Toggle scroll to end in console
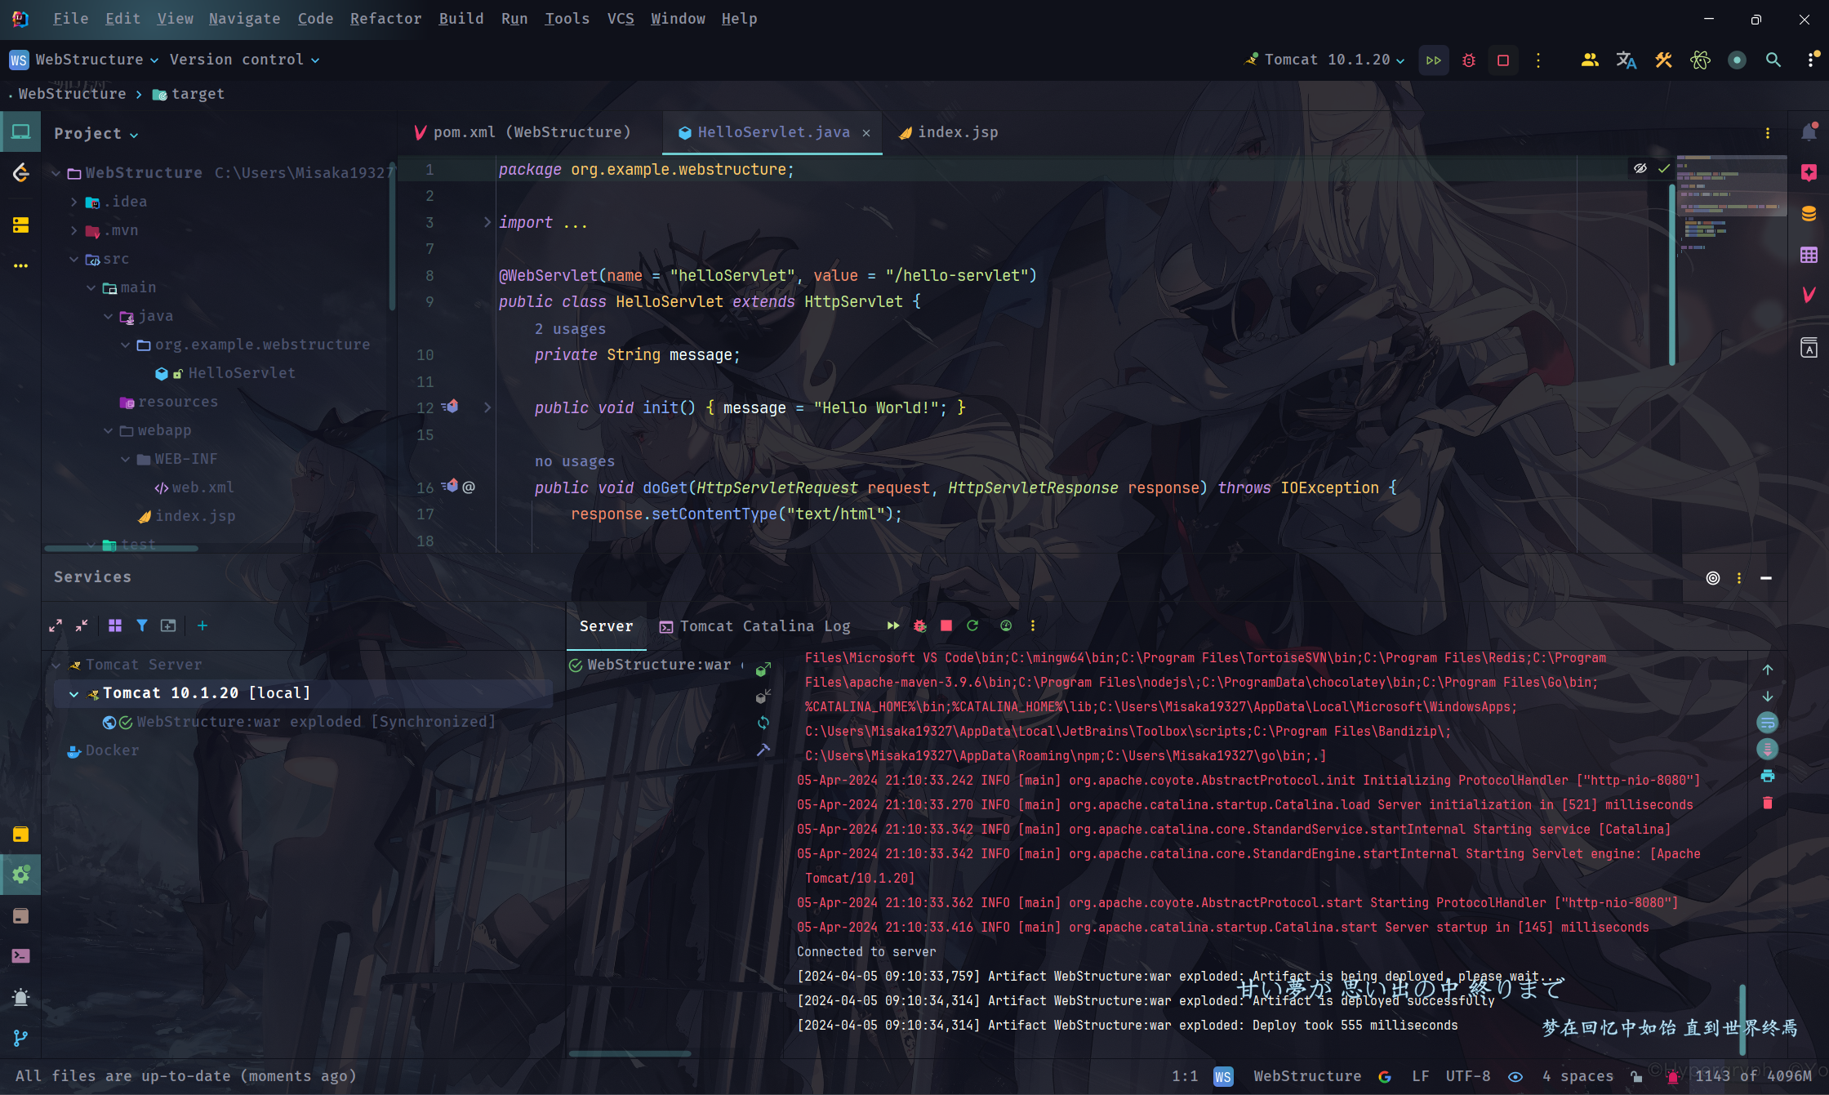The image size is (1829, 1095). pyautogui.click(x=1767, y=749)
